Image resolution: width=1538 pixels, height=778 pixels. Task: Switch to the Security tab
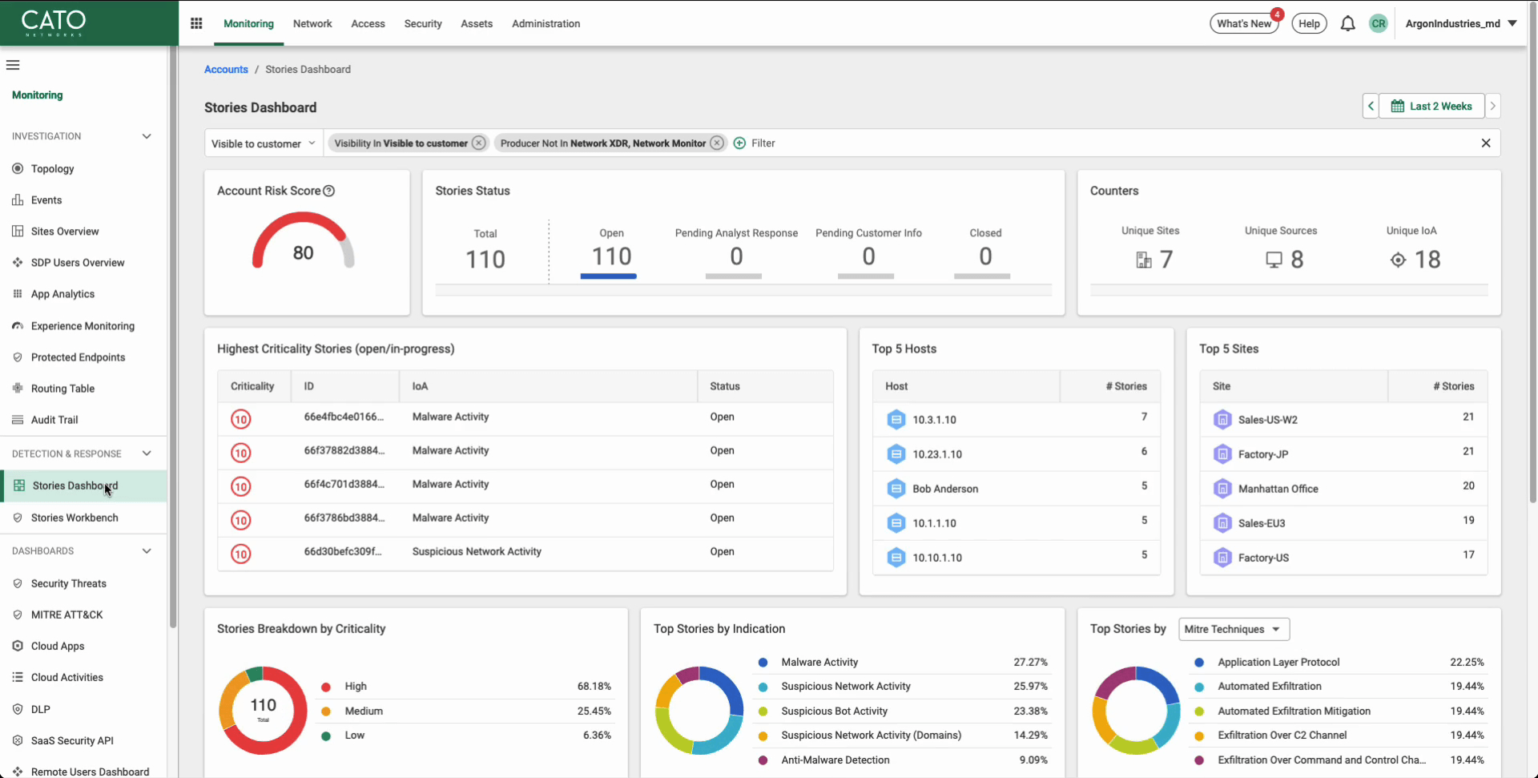tap(423, 23)
